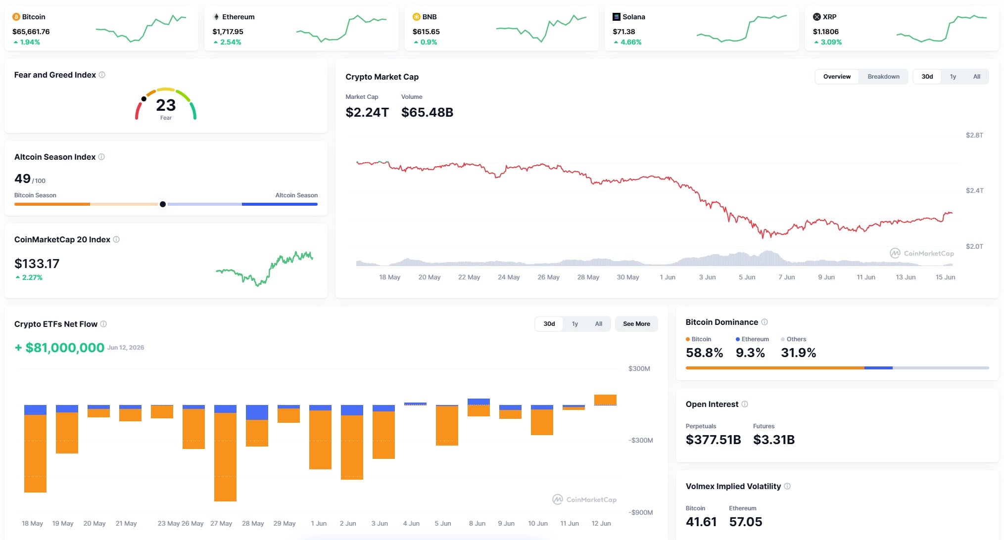
Task: Open Volmex Implied Volatility info icon
Action: click(x=787, y=486)
